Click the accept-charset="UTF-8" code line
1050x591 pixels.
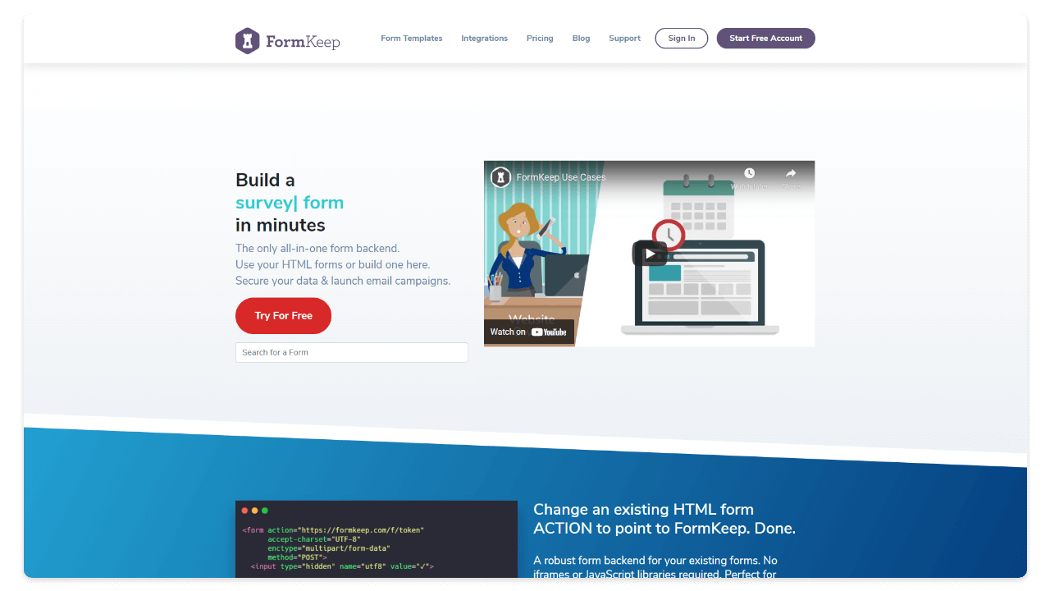coord(313,539)
